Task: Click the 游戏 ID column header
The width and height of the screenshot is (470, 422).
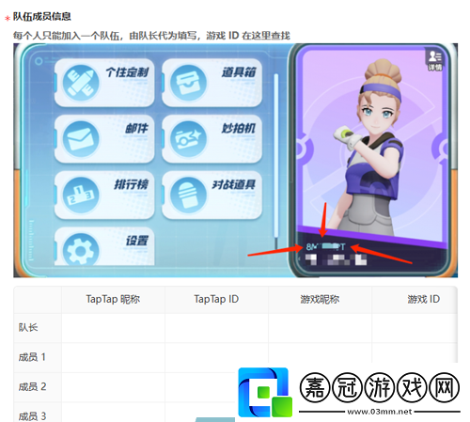Action: click(423, 299)
